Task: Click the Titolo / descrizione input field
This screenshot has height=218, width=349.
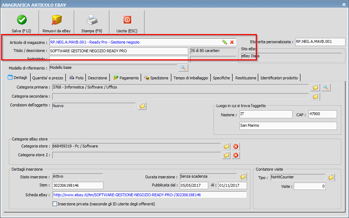Action: click(119, 51)
